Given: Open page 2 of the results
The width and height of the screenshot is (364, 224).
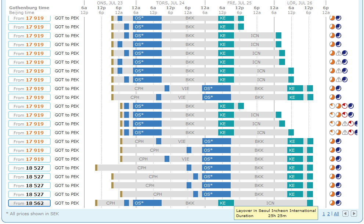Looking at the screenshot, I should click(x=328, y=214).
